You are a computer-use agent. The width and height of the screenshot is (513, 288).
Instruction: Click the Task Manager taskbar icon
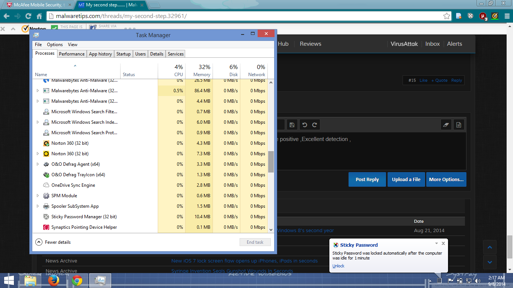[100, 280]
